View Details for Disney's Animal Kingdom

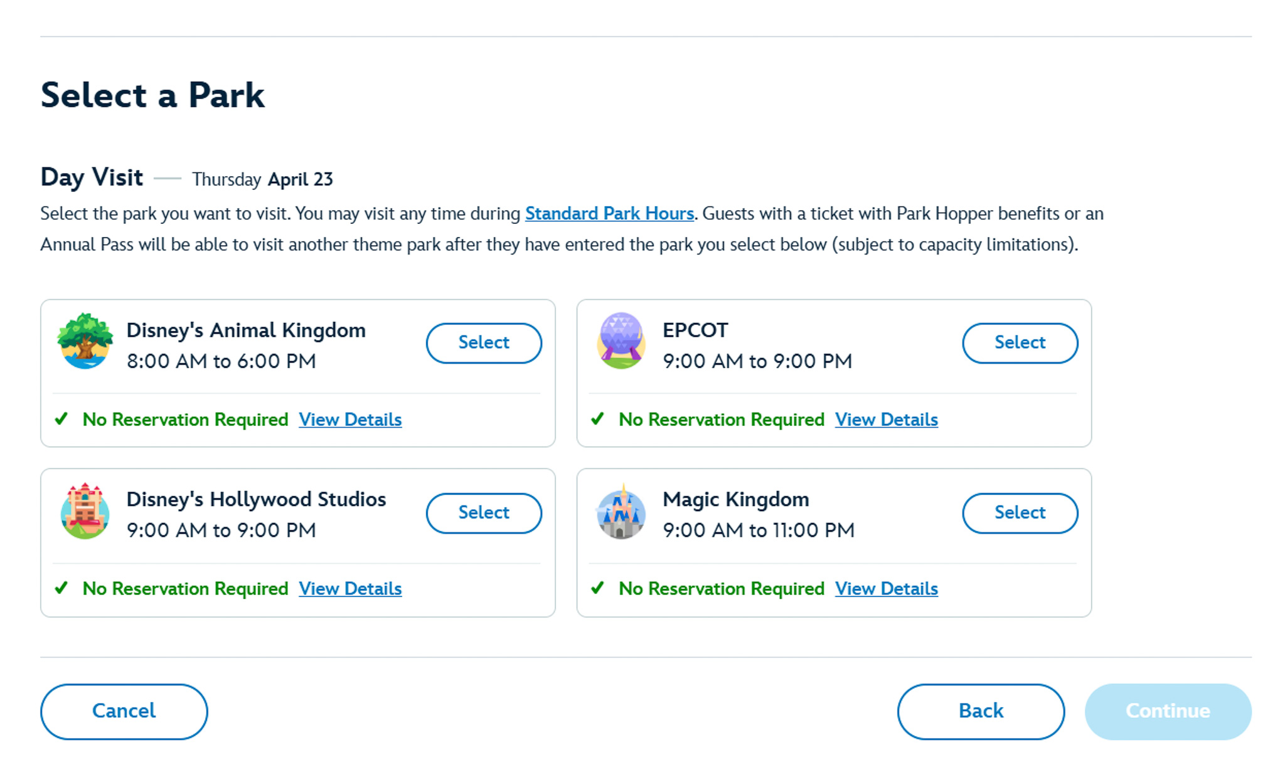350,419
